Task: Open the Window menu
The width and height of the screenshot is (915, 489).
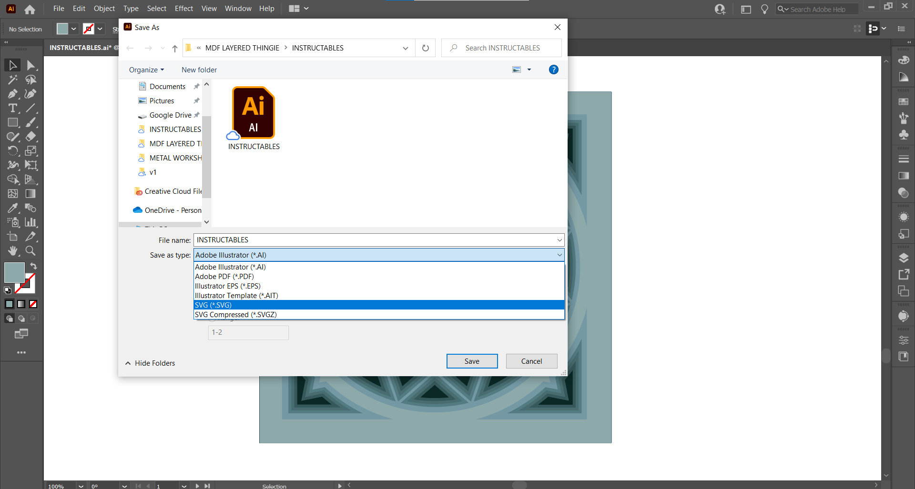Action: [238, 9]
